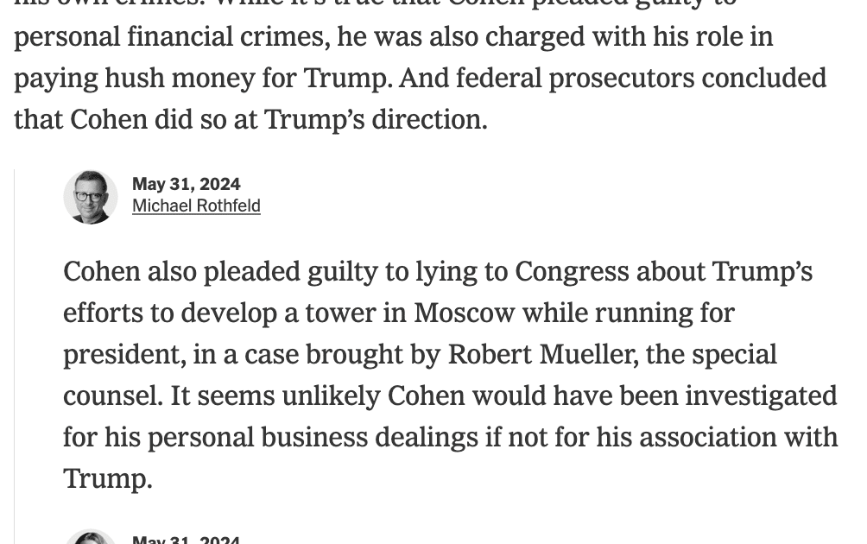
Task: Click the May 31, 2024 date above Rothfeld
Action: coord(186,184)
